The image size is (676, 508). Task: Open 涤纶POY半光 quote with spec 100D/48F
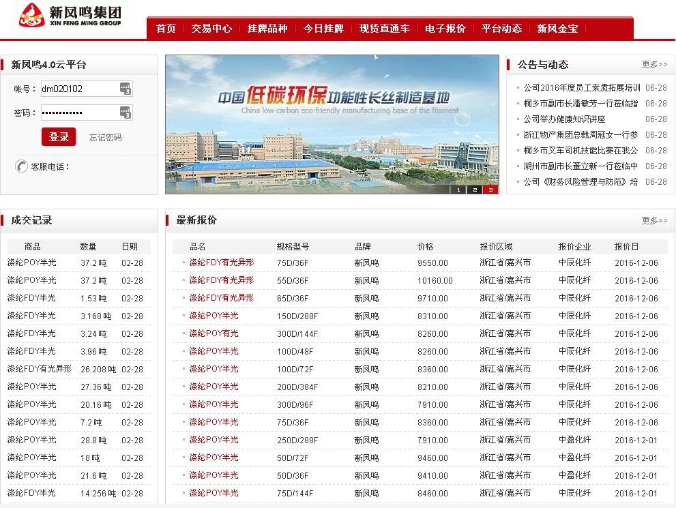click(214, 350)
